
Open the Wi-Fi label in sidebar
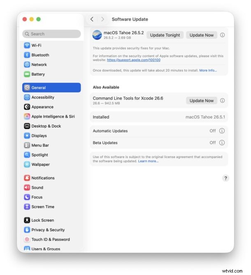[36, 46]
